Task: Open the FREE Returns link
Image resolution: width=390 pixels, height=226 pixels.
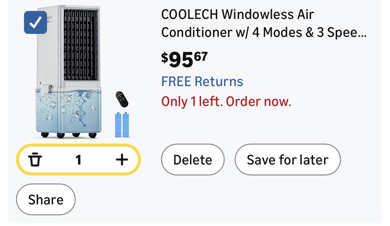Action: coord(202,81)
